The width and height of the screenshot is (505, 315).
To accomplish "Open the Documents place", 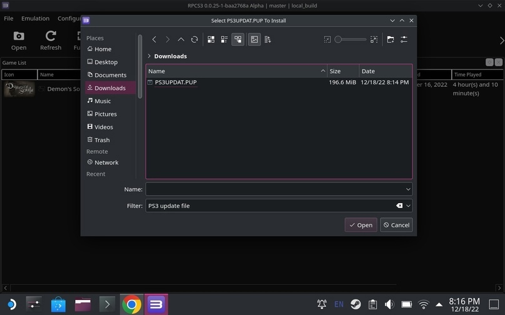I will (x=111, y=75).
